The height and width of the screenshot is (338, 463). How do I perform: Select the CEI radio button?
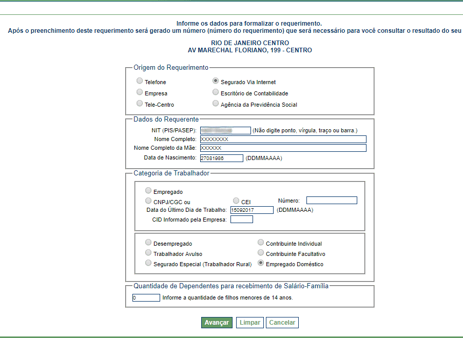point(236,201)
